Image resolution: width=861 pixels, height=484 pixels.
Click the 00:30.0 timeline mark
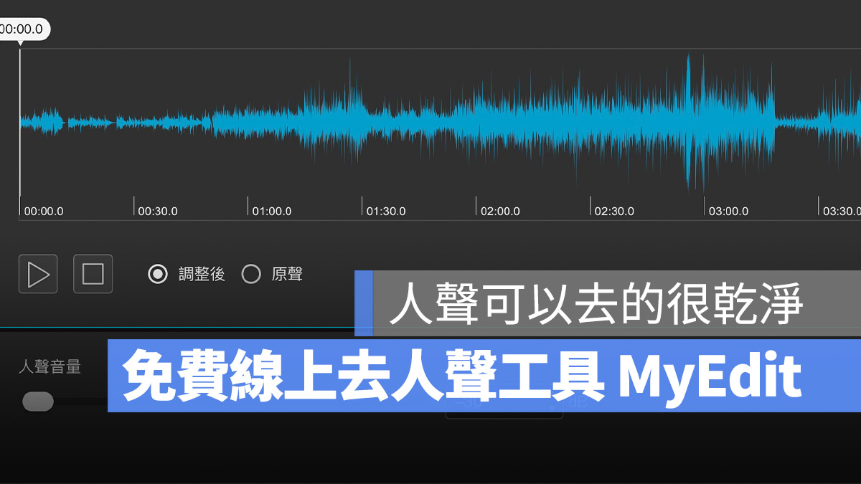pos(158,212)
